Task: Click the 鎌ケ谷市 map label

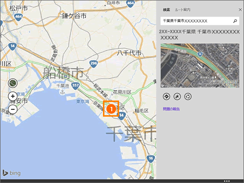Action: click(74, 16)
